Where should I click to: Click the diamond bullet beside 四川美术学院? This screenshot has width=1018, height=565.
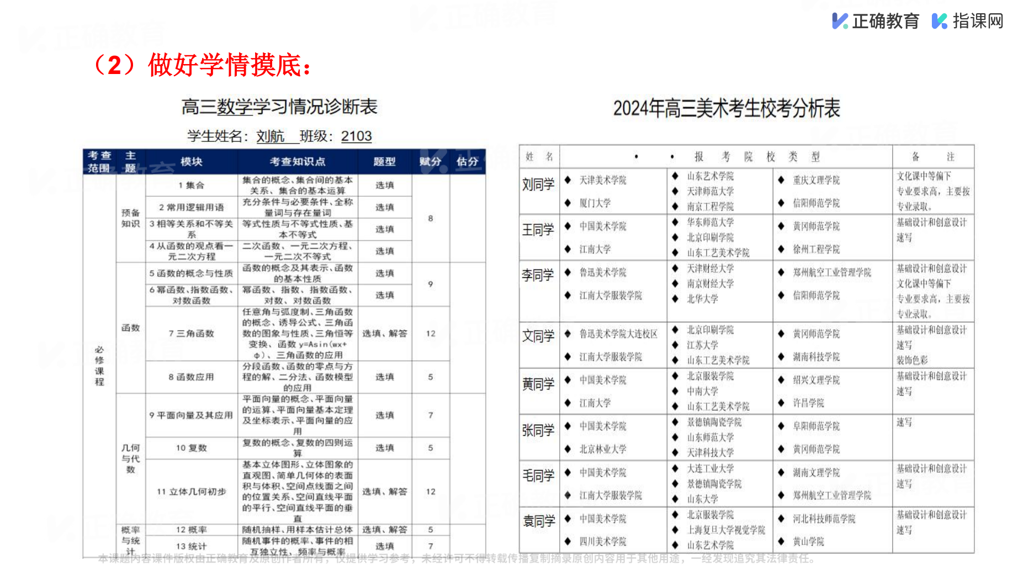568,541
